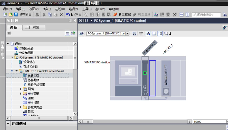The height and width of the screenshot is (130, 228).
Task: Select the IE general_1 network card
Action: tap(145, 78)
